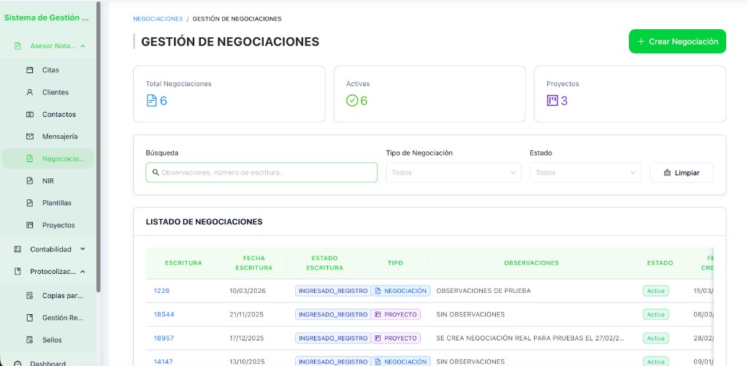Click date 17/12/2025 in the table
The image size is (748, 366).
tap(247, 338)
